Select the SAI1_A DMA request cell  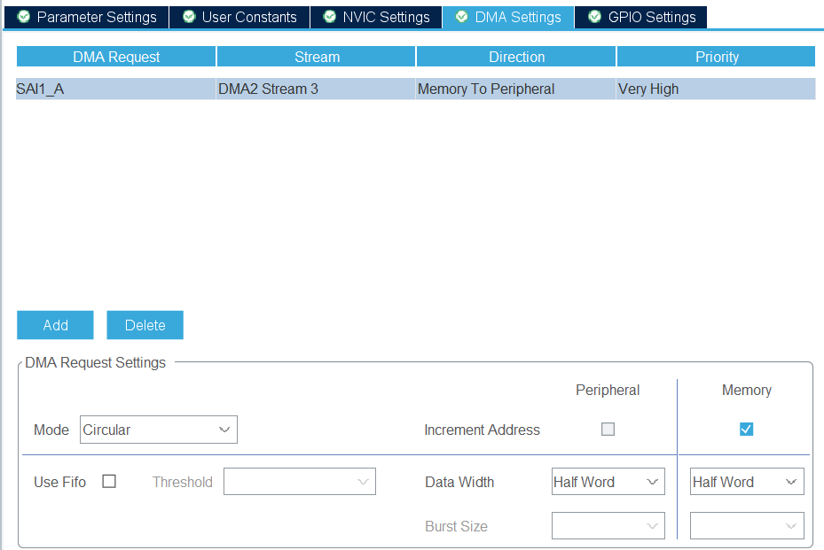[x=116, y=89]
